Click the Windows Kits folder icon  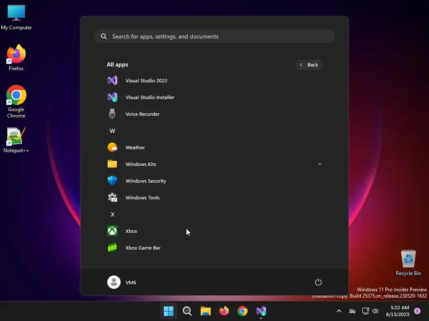coord(112,164)
